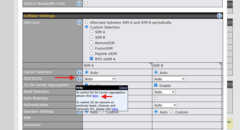Open help icon for 5G/LTE/3G
240x130 pixels.
point(79,79)
